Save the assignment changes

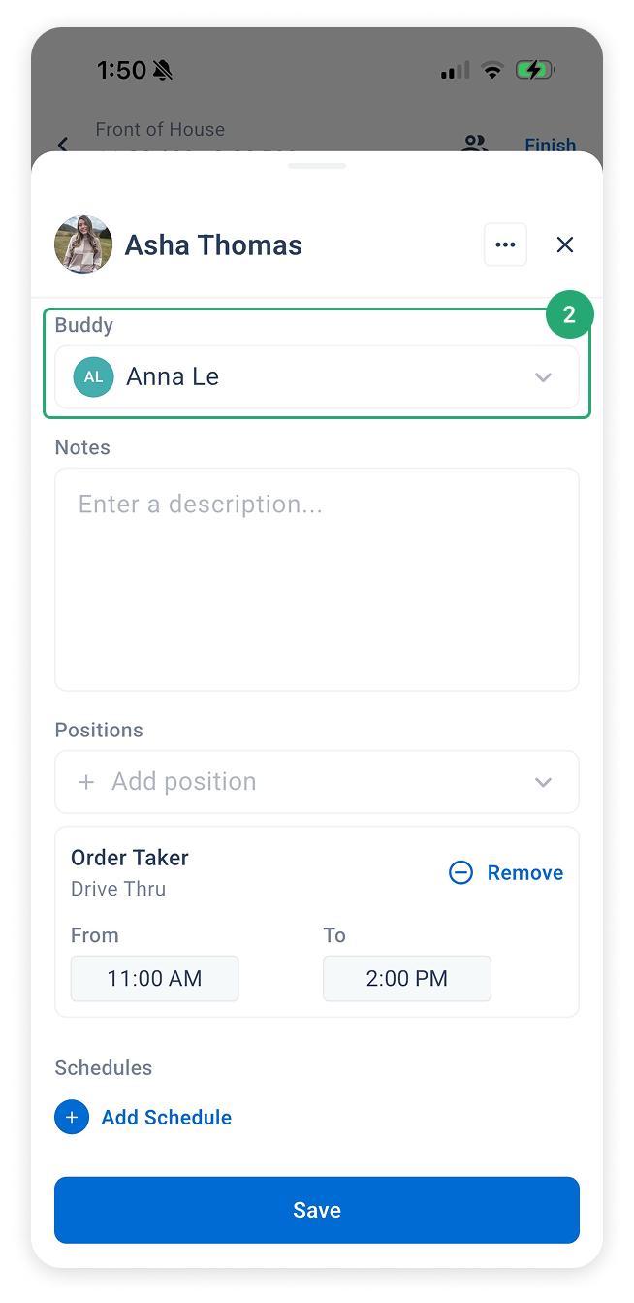pos(317,1210)
